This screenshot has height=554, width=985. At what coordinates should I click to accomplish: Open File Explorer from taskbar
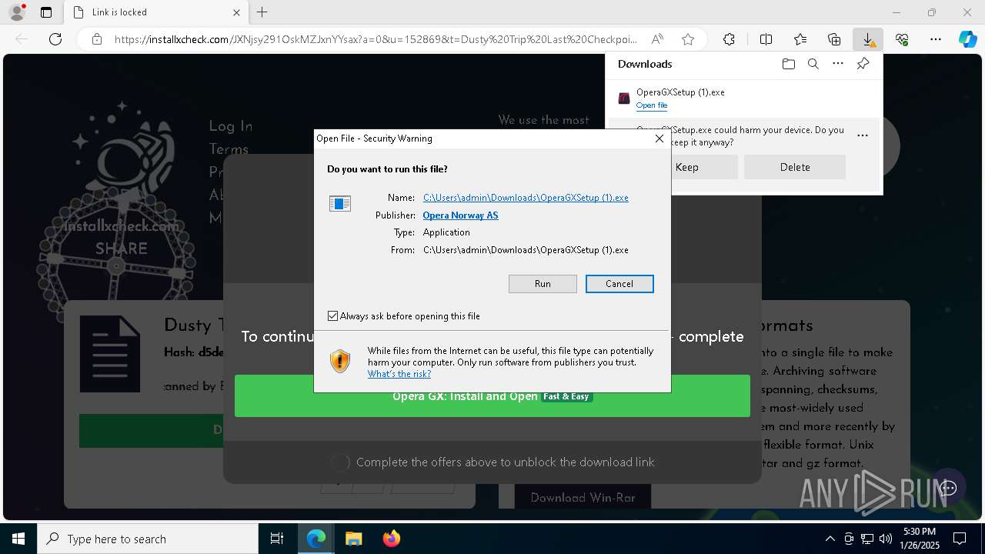click(353, 539)
